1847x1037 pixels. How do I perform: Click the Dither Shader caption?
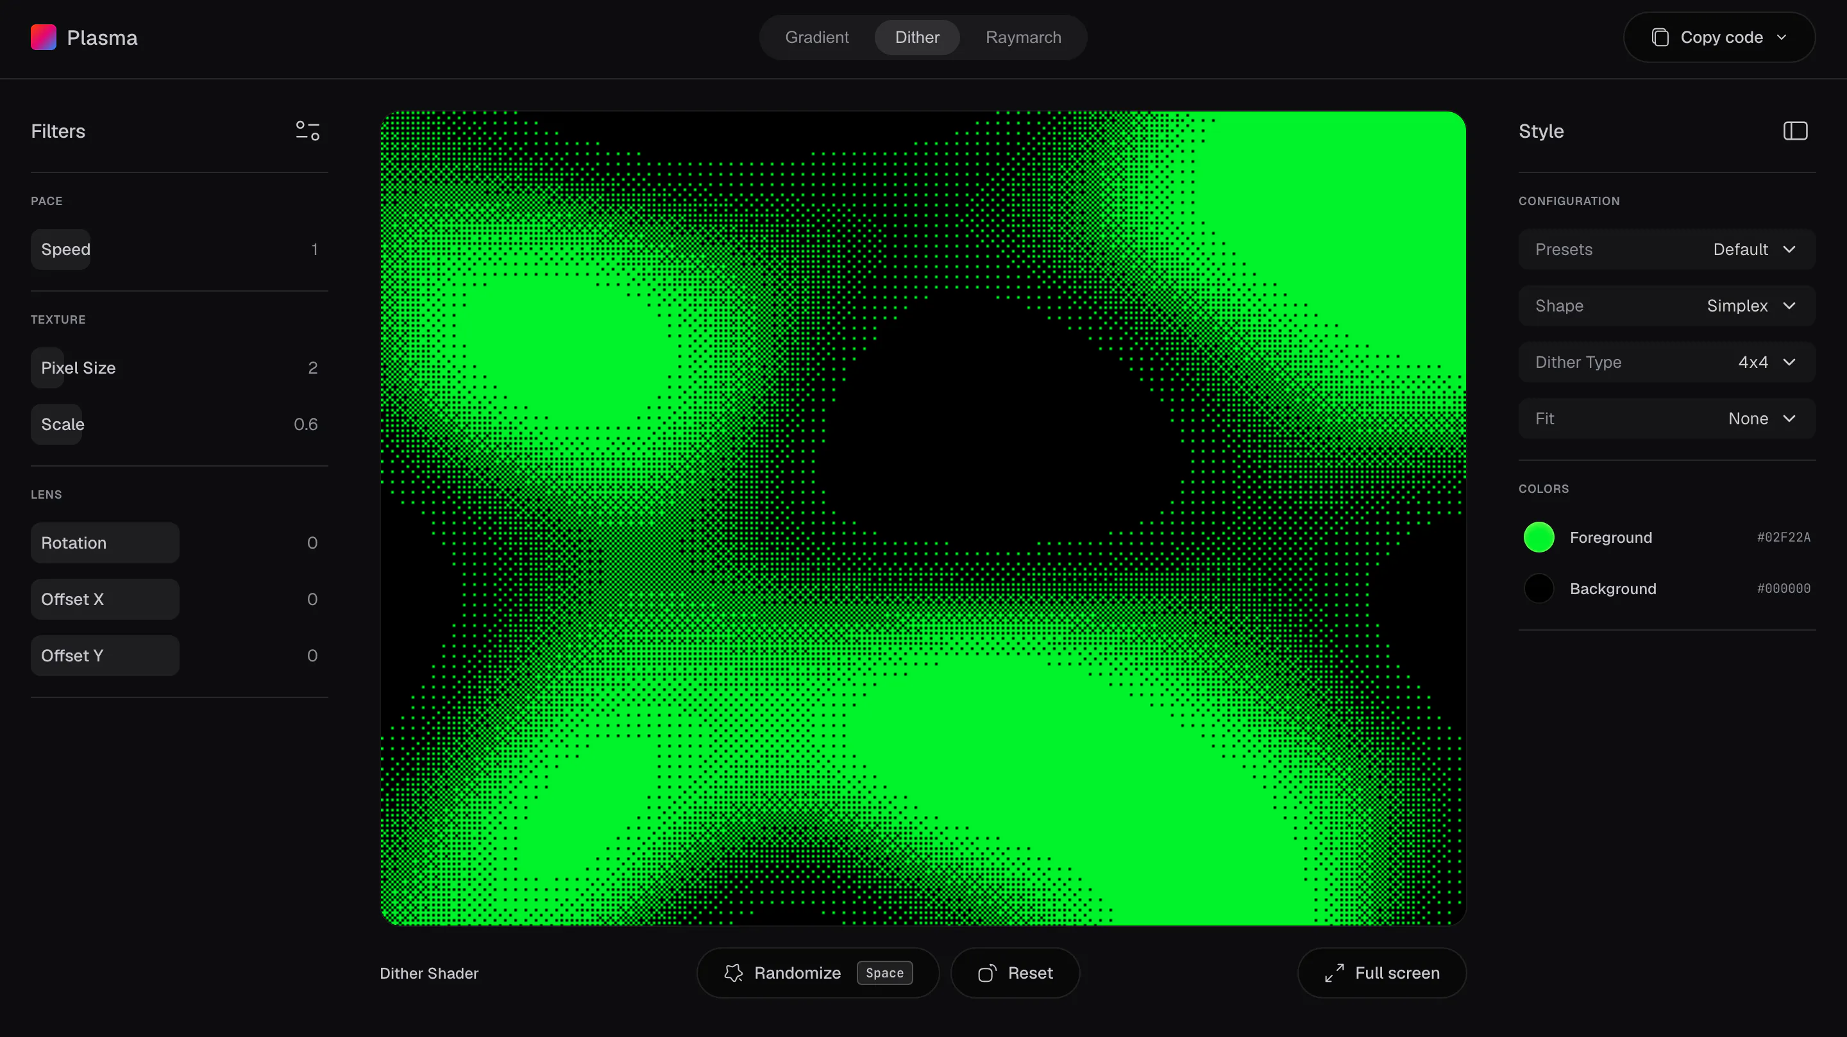[x=429, y=973]
